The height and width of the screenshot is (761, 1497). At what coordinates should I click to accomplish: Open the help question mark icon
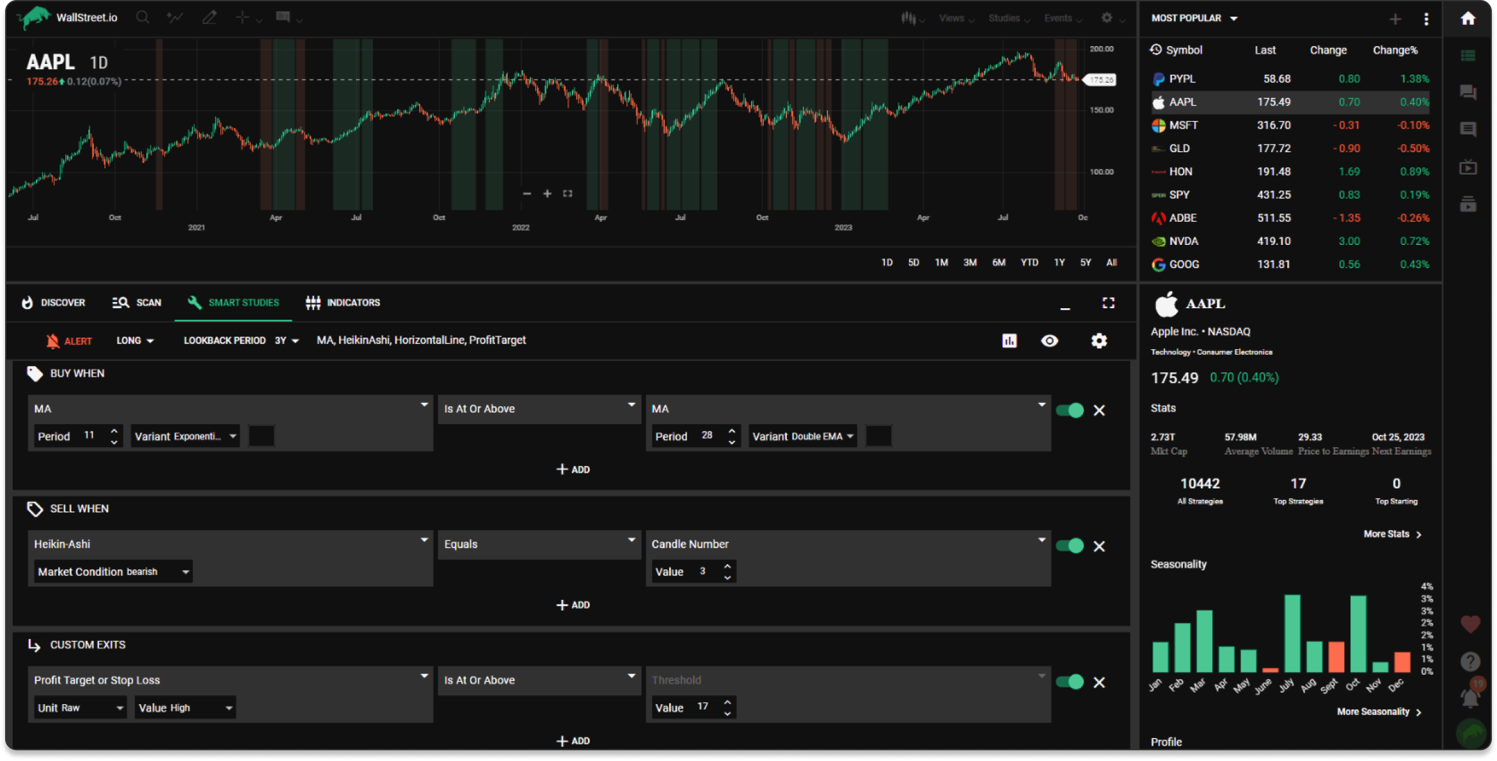click(1470, 661)
